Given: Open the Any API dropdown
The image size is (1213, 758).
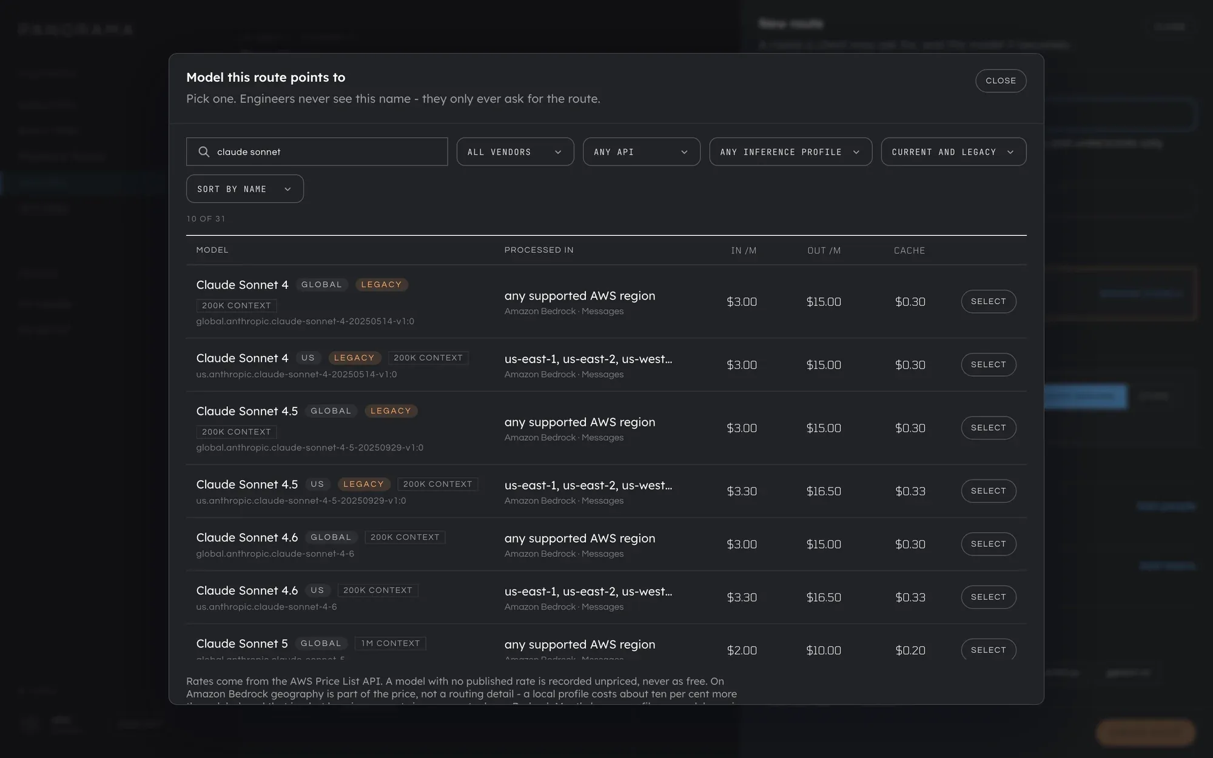Looking at the screenshot, I should point(641,152).
